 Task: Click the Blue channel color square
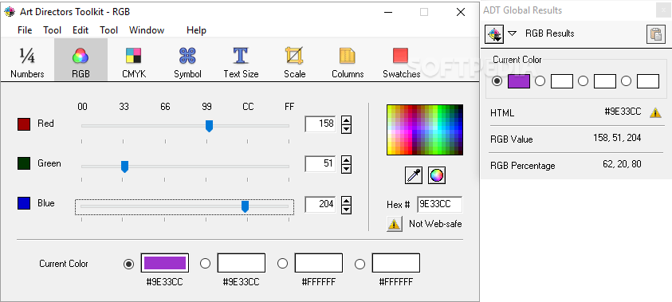(24, 203)
